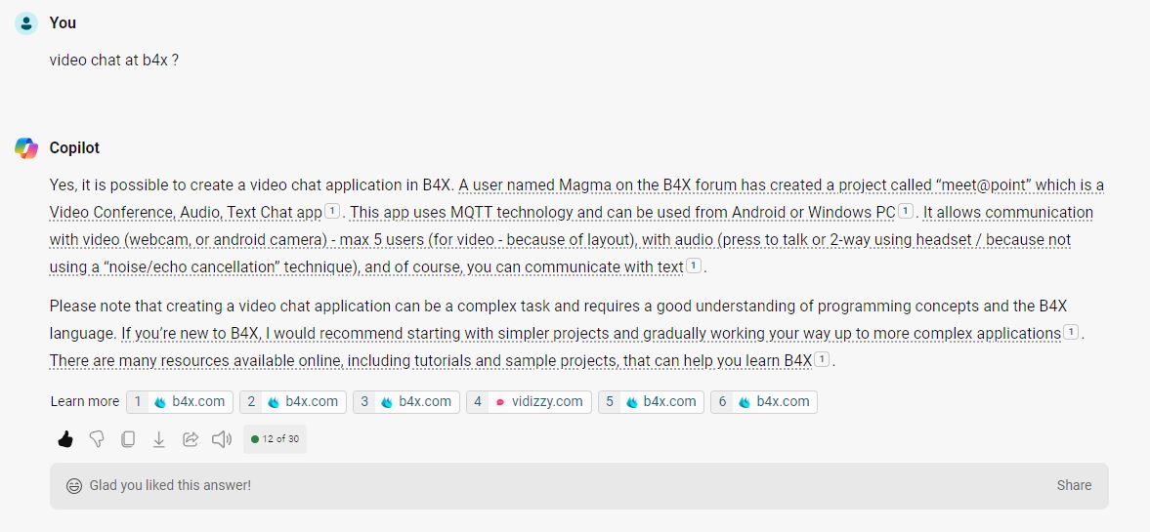Click citation marker after "Text Chat app"
The height and width of the screenshot is (532, 1150).
click(332, 212)
